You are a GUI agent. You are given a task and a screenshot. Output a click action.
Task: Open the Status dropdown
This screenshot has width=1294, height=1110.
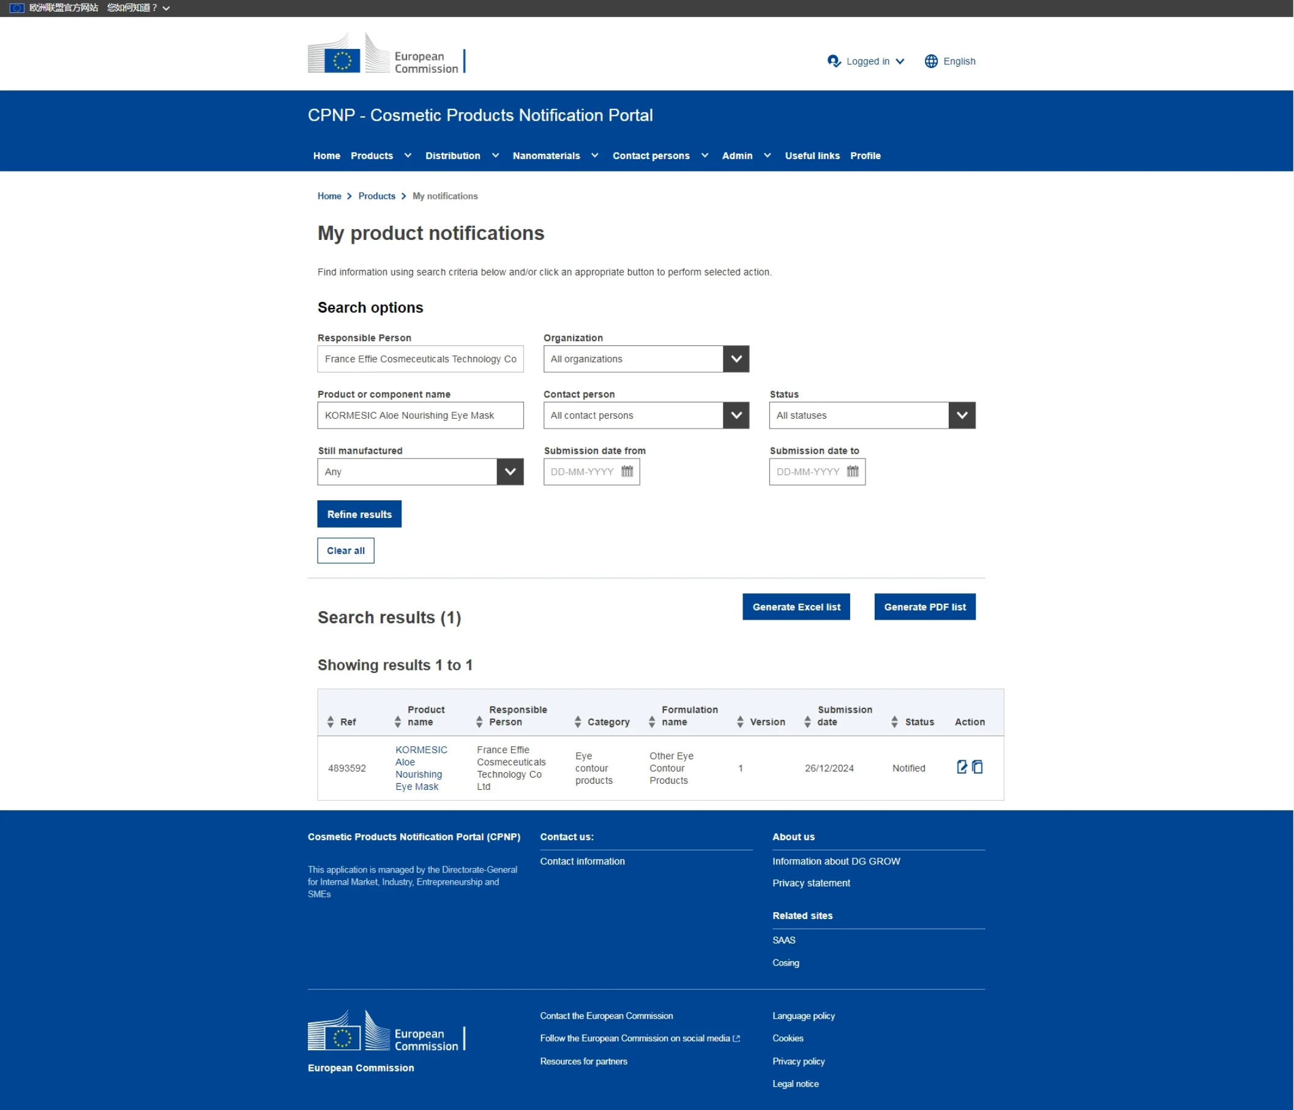coord(962,415)
